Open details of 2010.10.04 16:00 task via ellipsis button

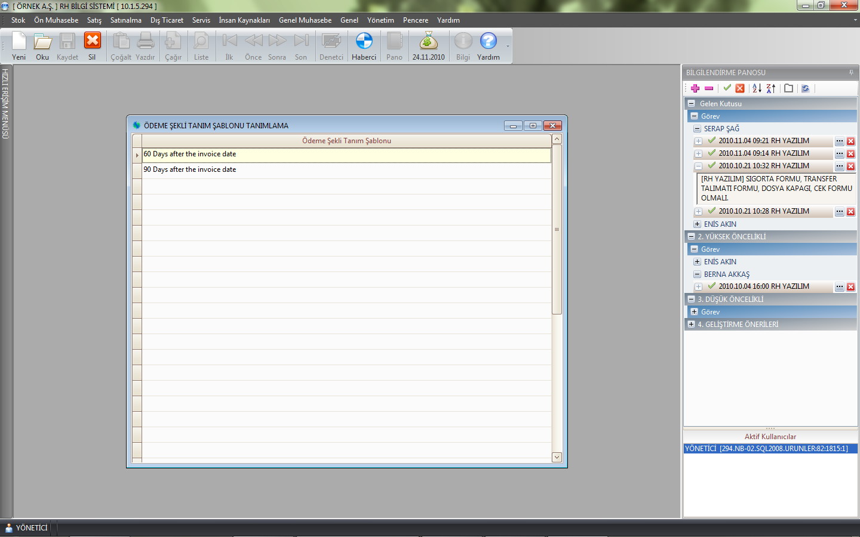click(839, 287)
